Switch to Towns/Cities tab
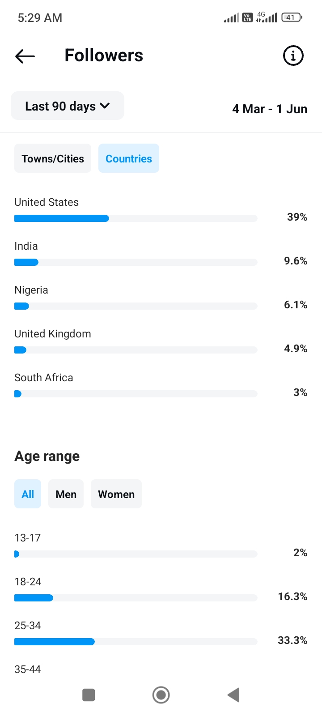 coord(53,158)
